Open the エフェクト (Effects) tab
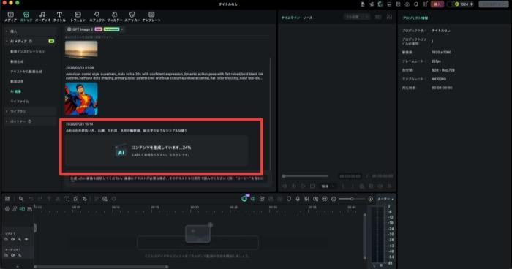The width and height of the screenshot is (512, 269). pos(97,16)
